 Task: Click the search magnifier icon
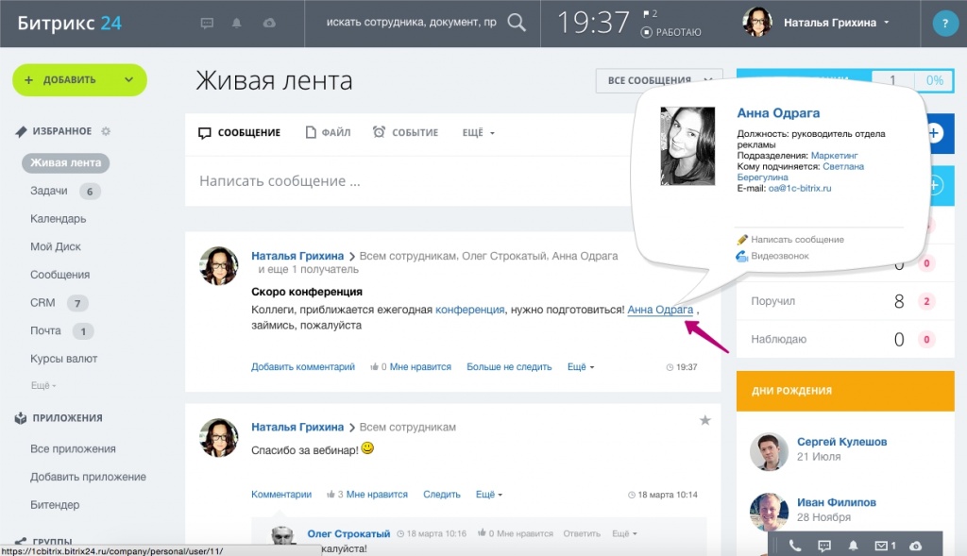pyautogui.click(x=517, y=23)
